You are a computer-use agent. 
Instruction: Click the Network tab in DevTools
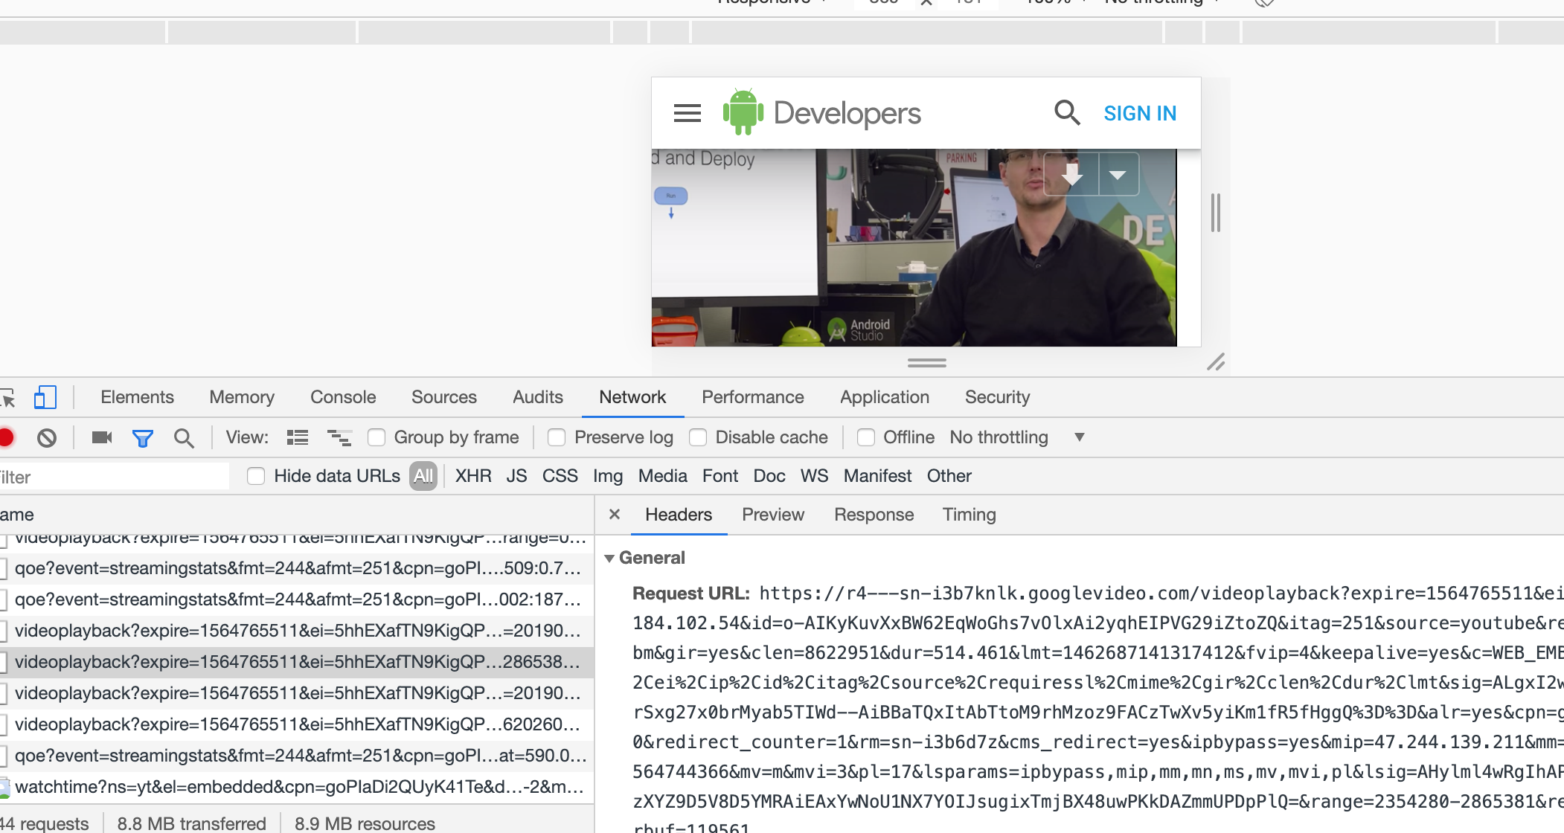(x=632, y=397)
